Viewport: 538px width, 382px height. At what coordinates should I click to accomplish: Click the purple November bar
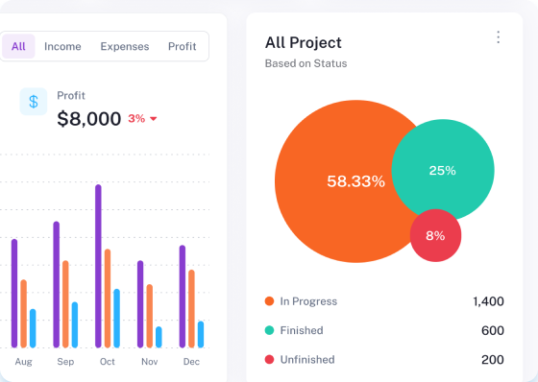pos(140,304)
